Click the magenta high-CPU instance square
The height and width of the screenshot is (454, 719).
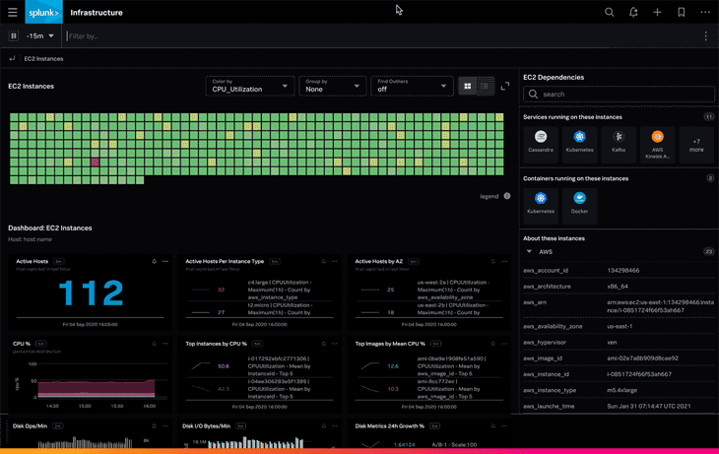[x=95, y=162]
